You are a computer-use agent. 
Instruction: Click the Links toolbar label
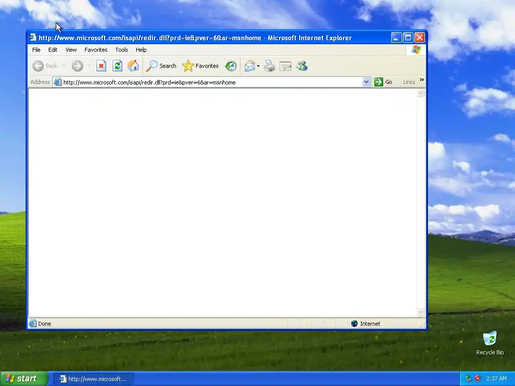(409, 82)
